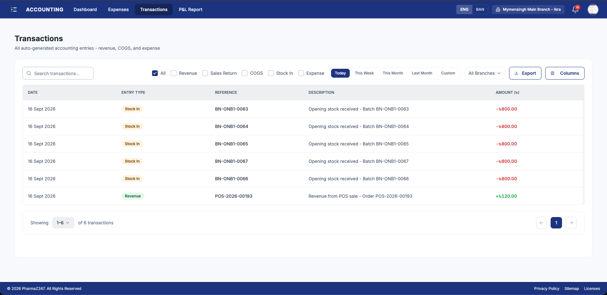Switch language to ENG
This screenshot has width=607, height=295.
464,10
